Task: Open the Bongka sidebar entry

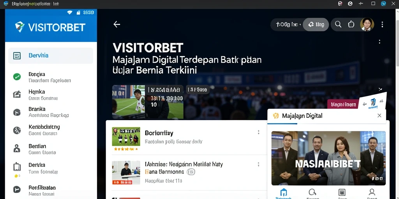Action: [x=51, y=77]
